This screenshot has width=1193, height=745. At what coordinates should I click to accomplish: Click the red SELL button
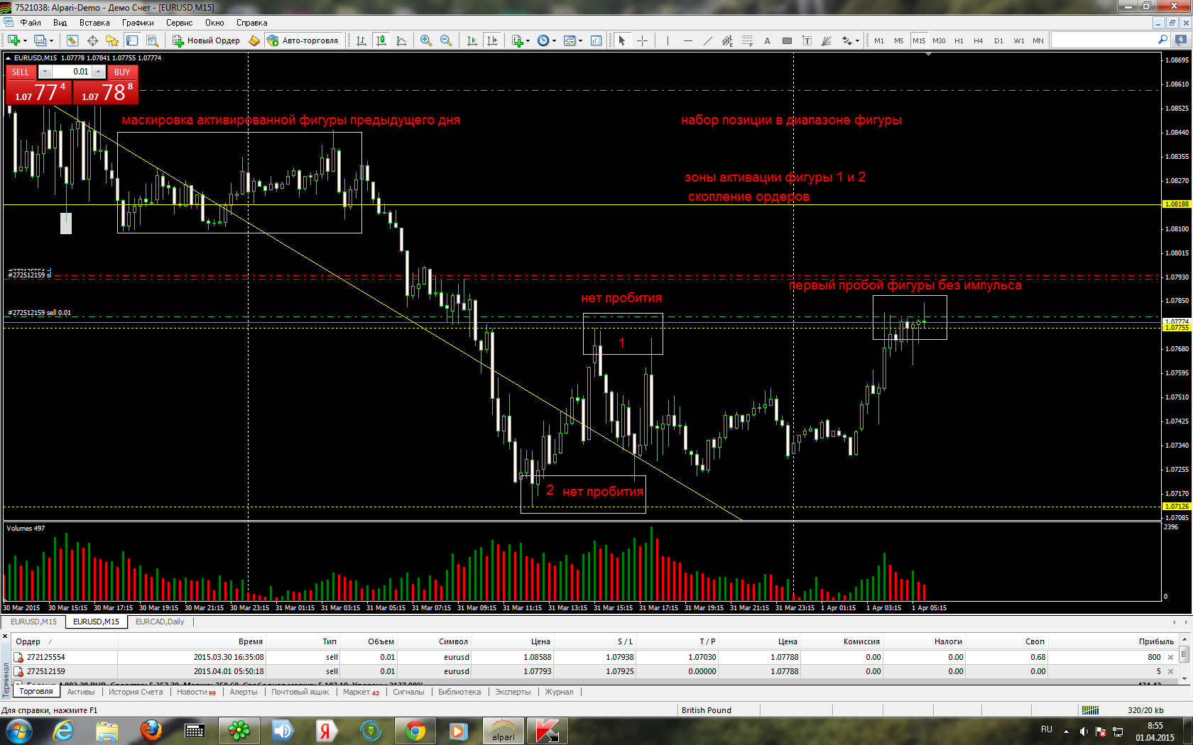coord(21,72)
